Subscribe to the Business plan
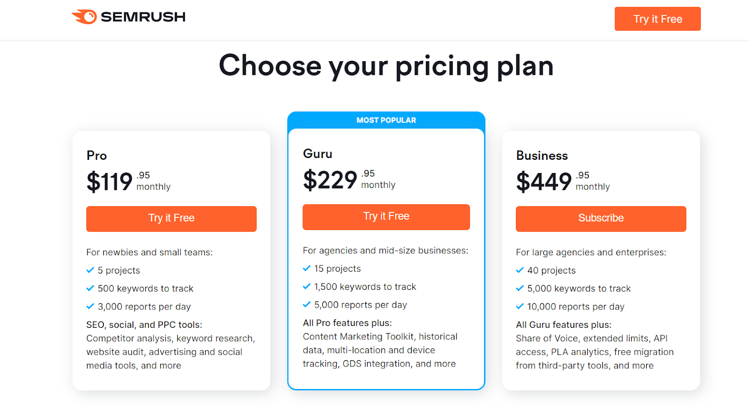 (601, 219)
